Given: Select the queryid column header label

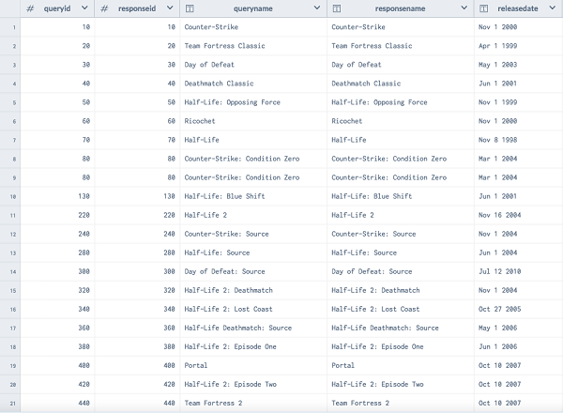Looking at the screenshot, I should coord(57,8).
